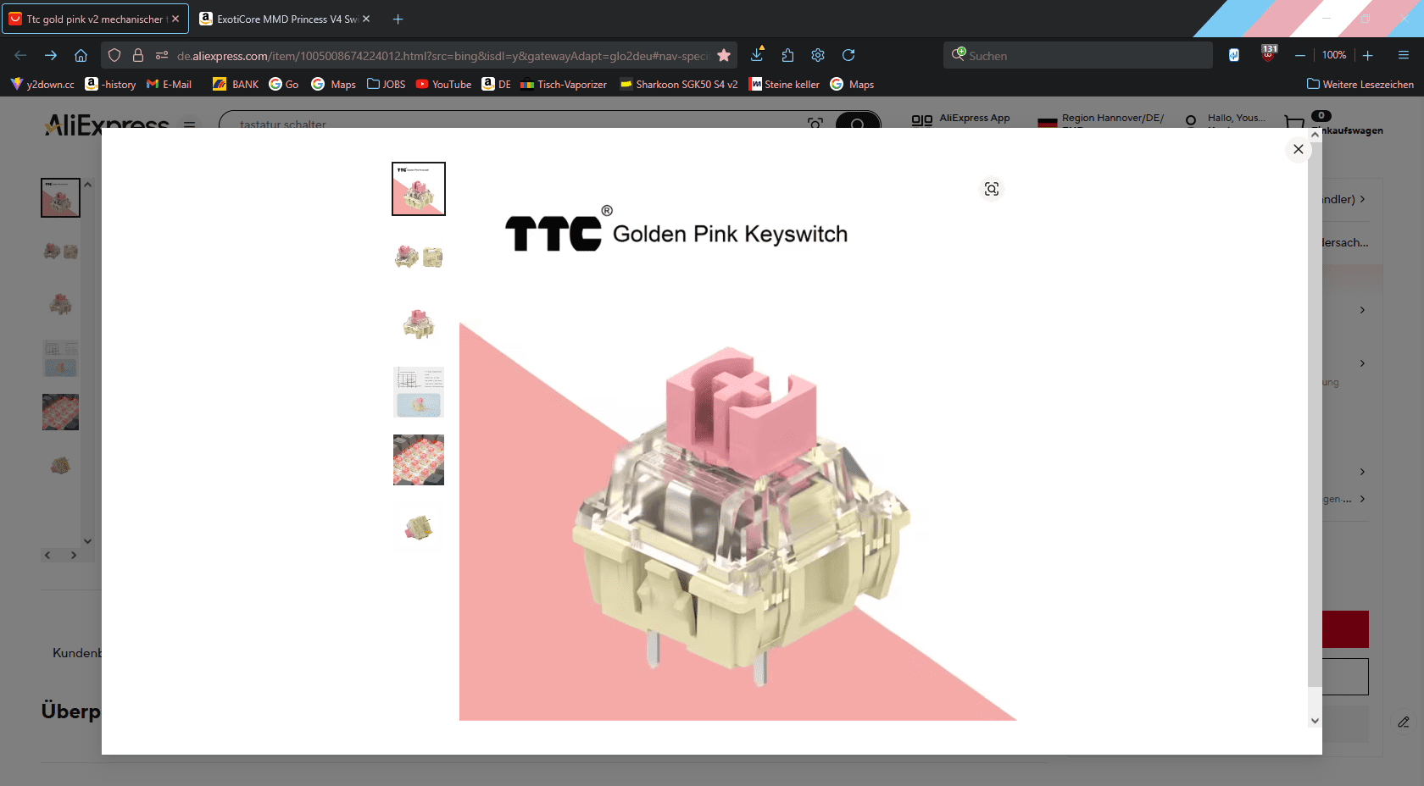Open the browser settings gear icon
1424x786 pixels.
click(x=818, y=55)
